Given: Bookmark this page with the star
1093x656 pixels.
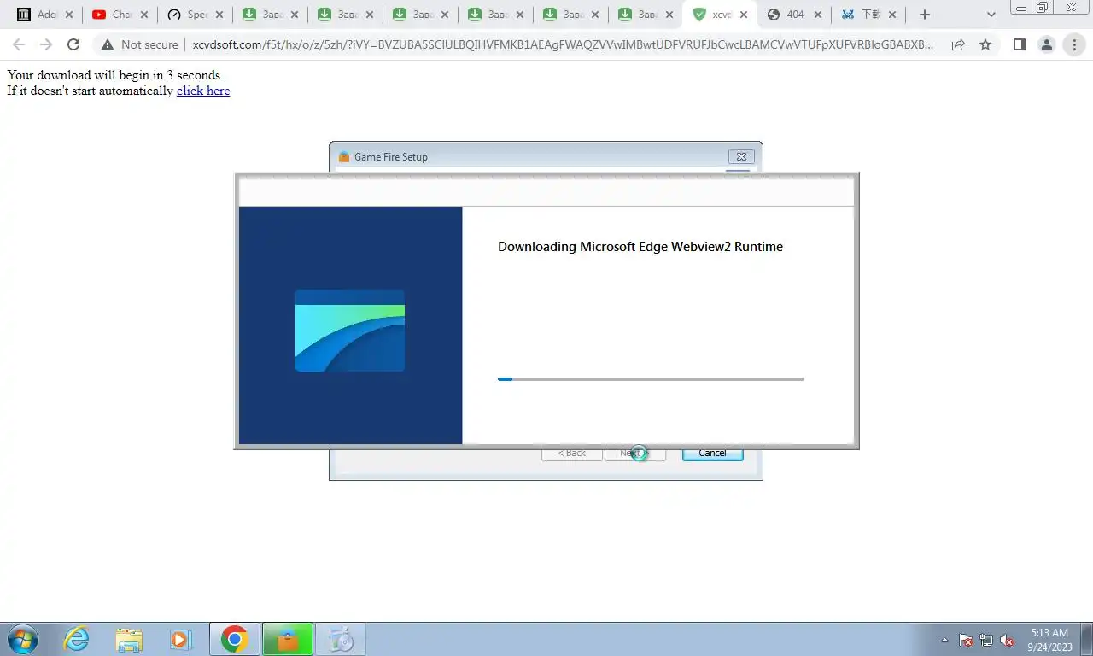Looking at the screenshot, I should 985,44.
